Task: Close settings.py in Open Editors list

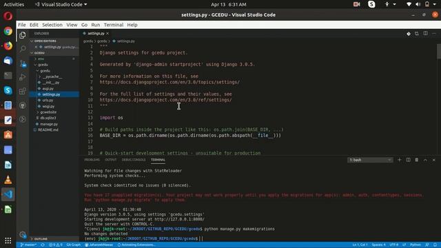Action: (36, 47)
